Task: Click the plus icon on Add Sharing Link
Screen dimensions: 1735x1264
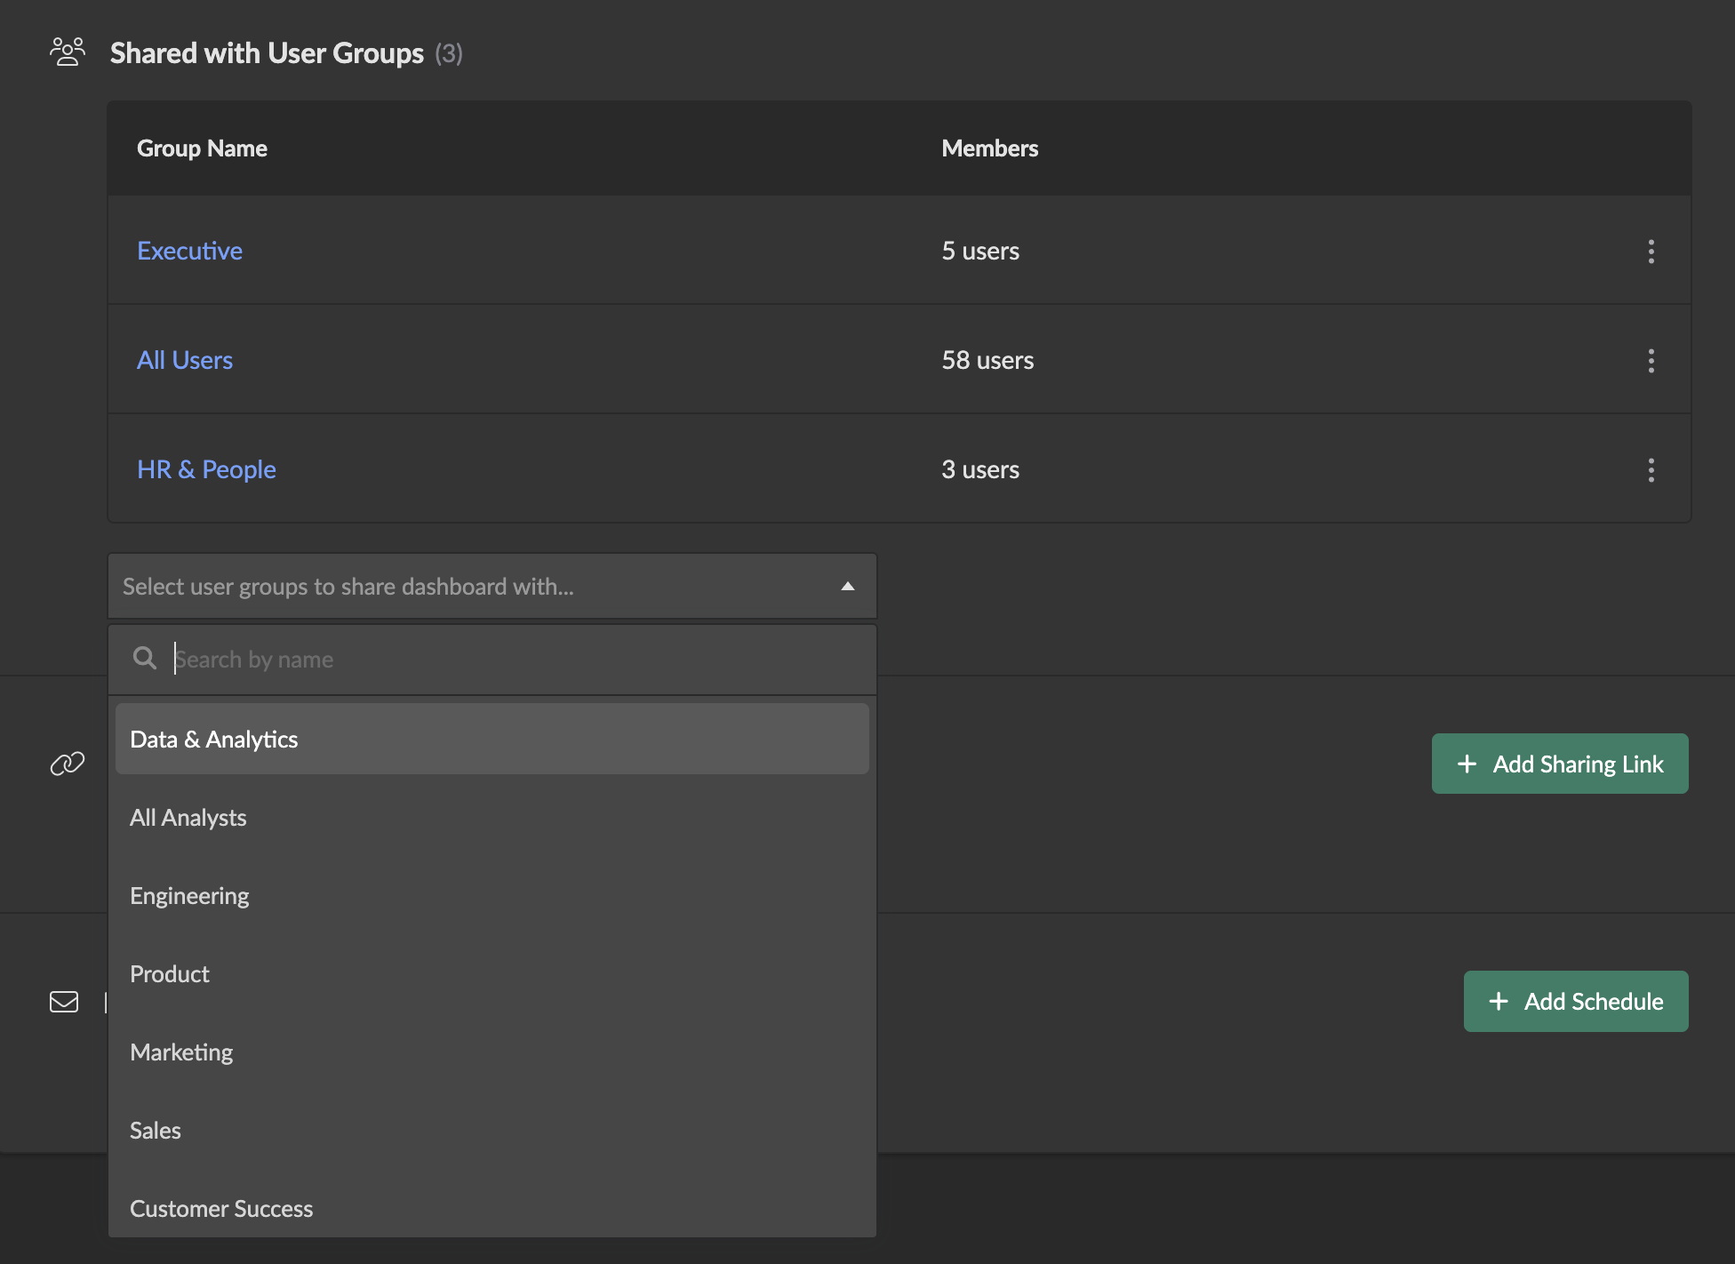Action: (x=1467, y=764)
